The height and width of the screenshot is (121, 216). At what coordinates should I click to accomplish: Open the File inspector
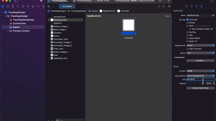point(186,6)
